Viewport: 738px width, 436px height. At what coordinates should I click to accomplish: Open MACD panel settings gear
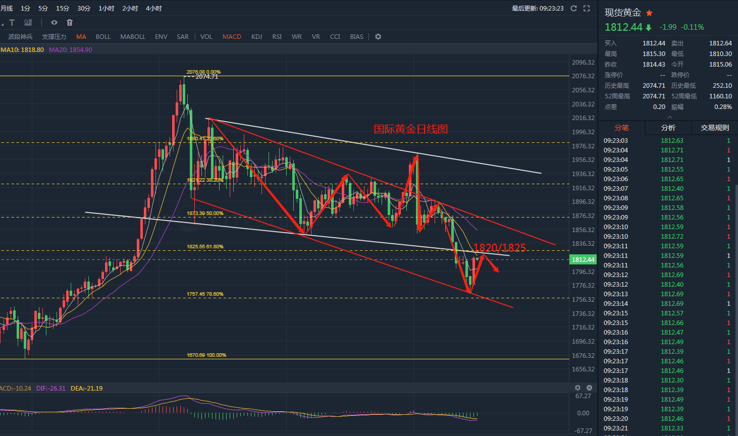coord(578,388)
